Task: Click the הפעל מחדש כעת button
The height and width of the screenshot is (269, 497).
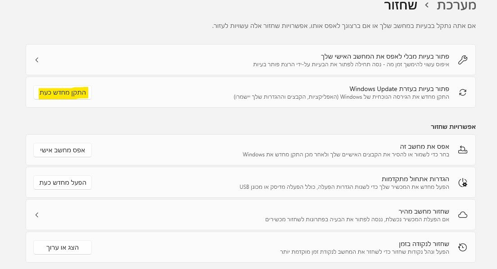Action: tap(63, 183)
